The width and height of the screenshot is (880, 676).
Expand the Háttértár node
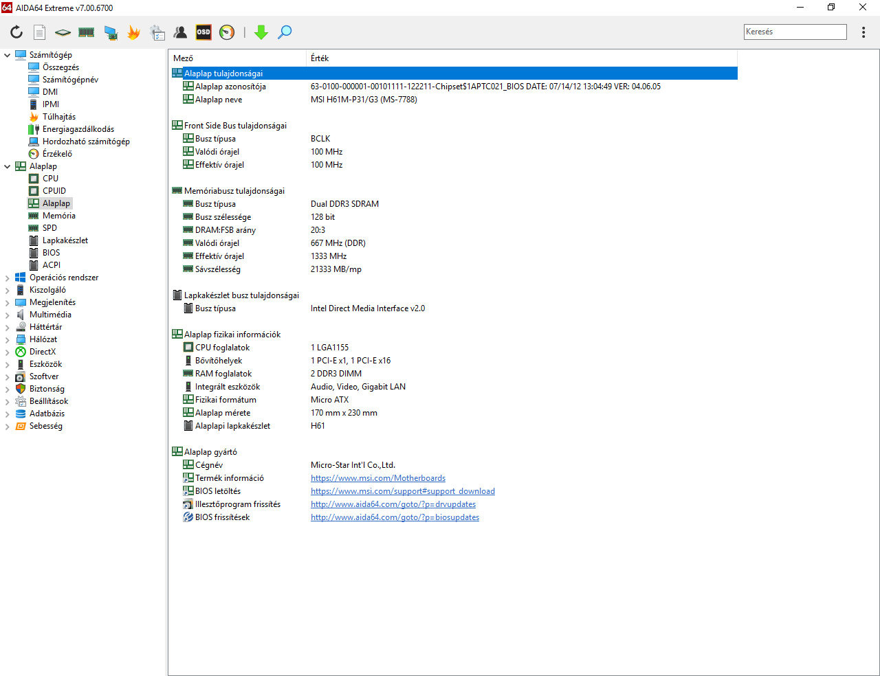(8, 327)
